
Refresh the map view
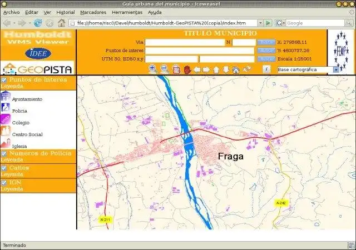[247, 69]
